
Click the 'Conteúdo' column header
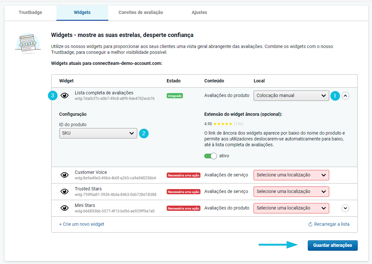pos(214,81)
